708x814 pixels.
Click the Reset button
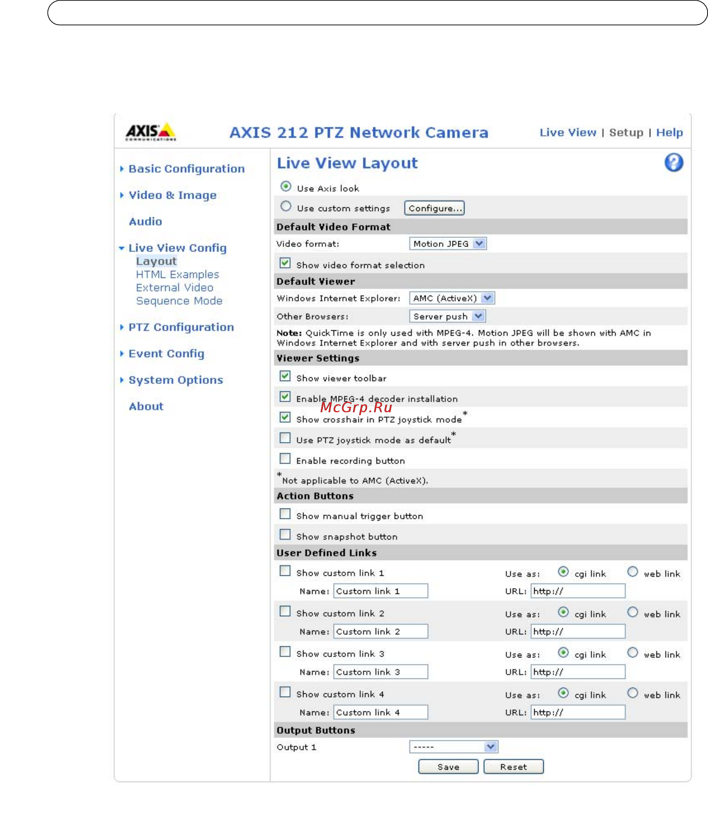pos(513,767)
